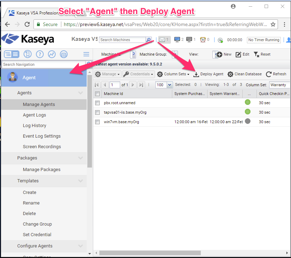The height and width of the screenshot is (258, 291).
Task: Select the pbx.root.unnamed row checkbox
Action: tap(98, 103)
